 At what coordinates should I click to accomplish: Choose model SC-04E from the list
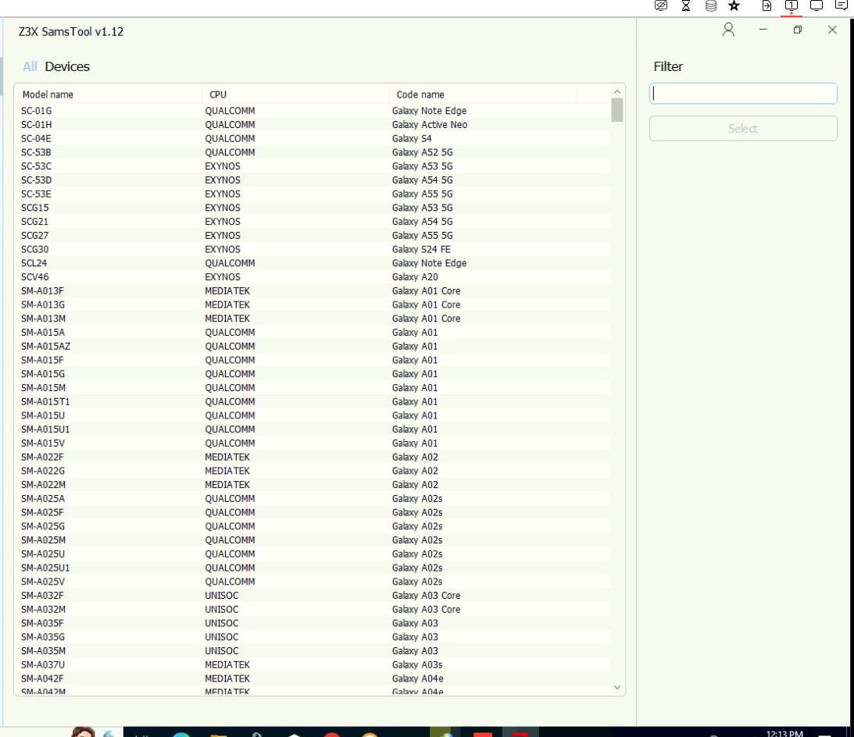pyautogui.click(x=313, y=139)
